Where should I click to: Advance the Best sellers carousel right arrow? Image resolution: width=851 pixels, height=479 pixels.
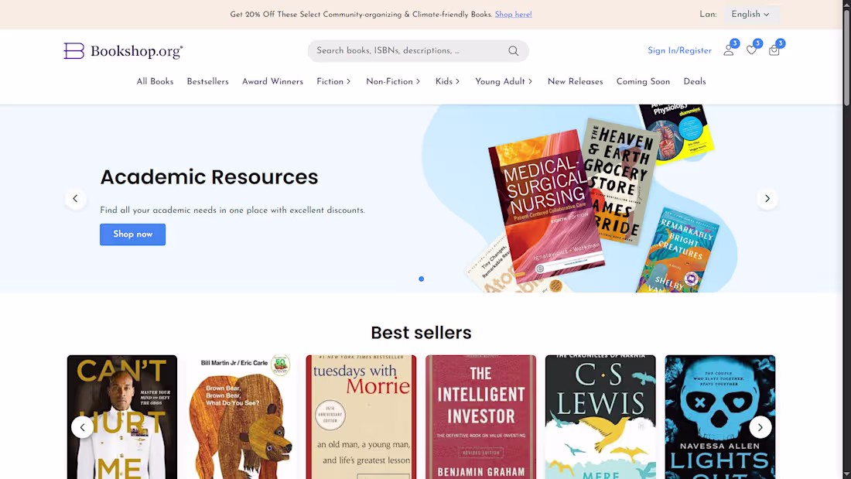tap(760, 426)
